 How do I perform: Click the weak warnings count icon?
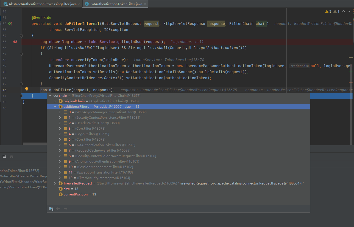[335, 12]
